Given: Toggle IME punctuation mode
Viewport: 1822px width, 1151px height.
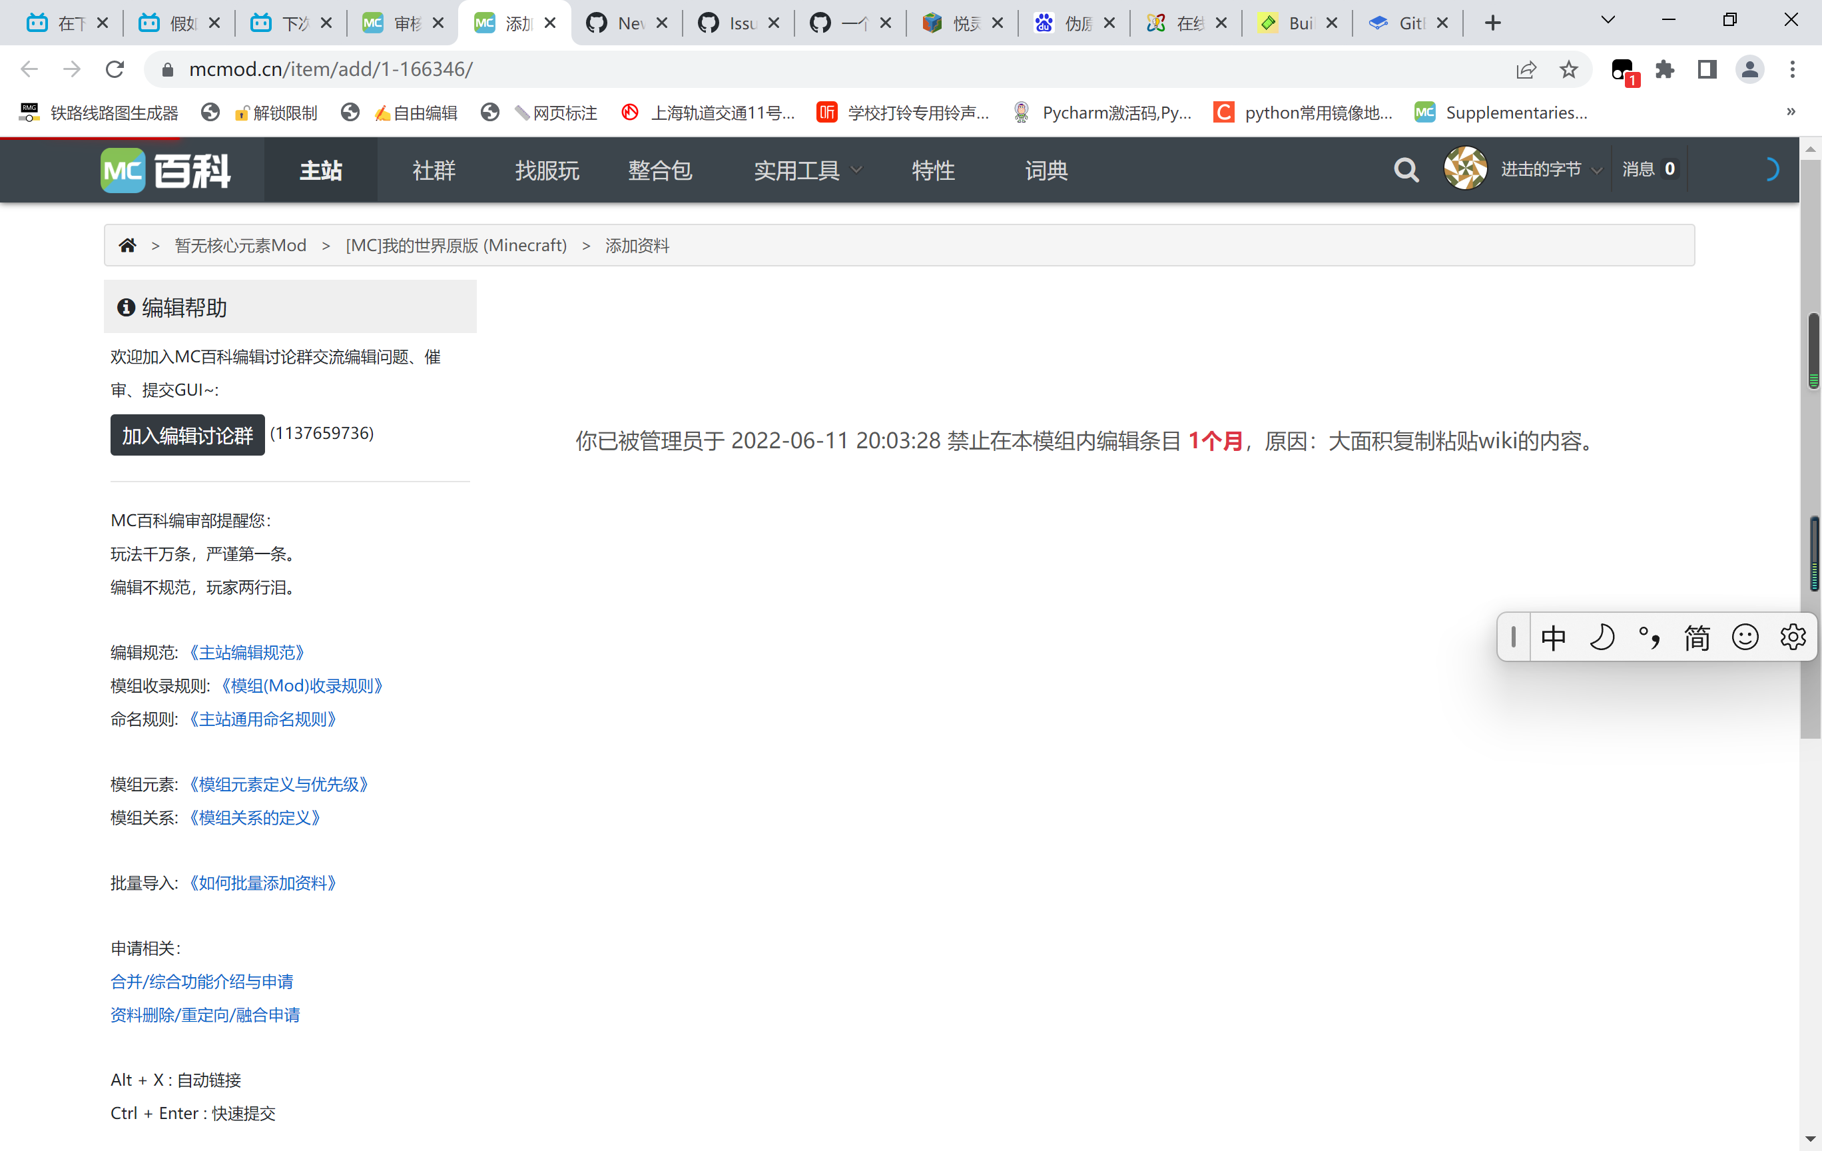Looking at the screenshot, I should pyautogui.click(x=1650, y=637).
